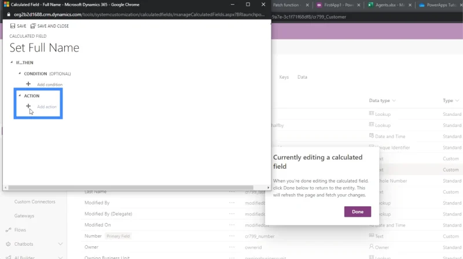Switch to the Patch function browser tab
Screen dimensions: 463x259
pyautogui.click(x=287, y=5)
